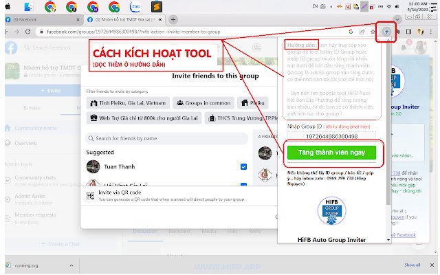Open the running.svg downloaded file

pos(26,265)
